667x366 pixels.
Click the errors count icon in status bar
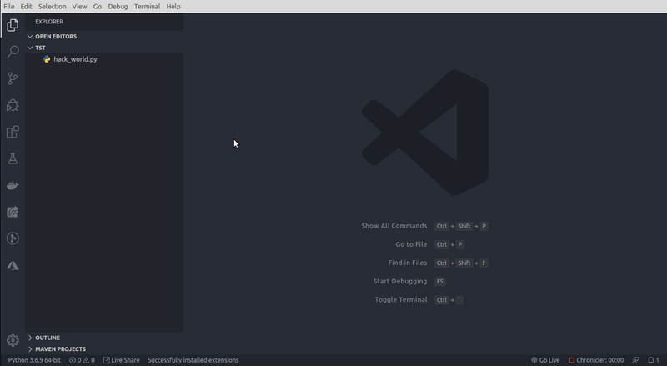coord(73,360)
